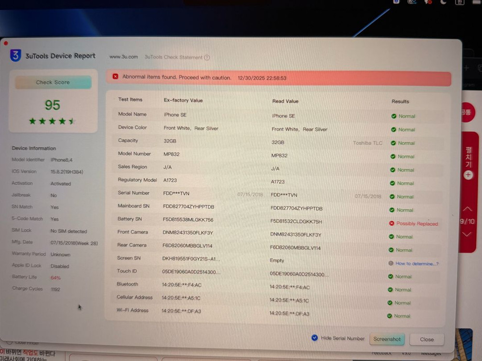Click the green check icon in Model Name row
This screenshot has height=361, width=482.
pyautogui.click(x=394, y=116)
